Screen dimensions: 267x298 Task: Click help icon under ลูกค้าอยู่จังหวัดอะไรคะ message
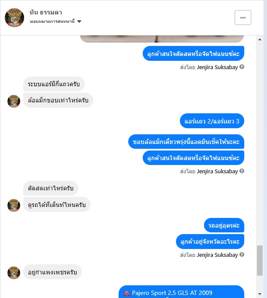pyautogui.click(x=242, y=255)
